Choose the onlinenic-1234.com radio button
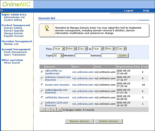Screen dimensions: 155x131 click(42, 104)
